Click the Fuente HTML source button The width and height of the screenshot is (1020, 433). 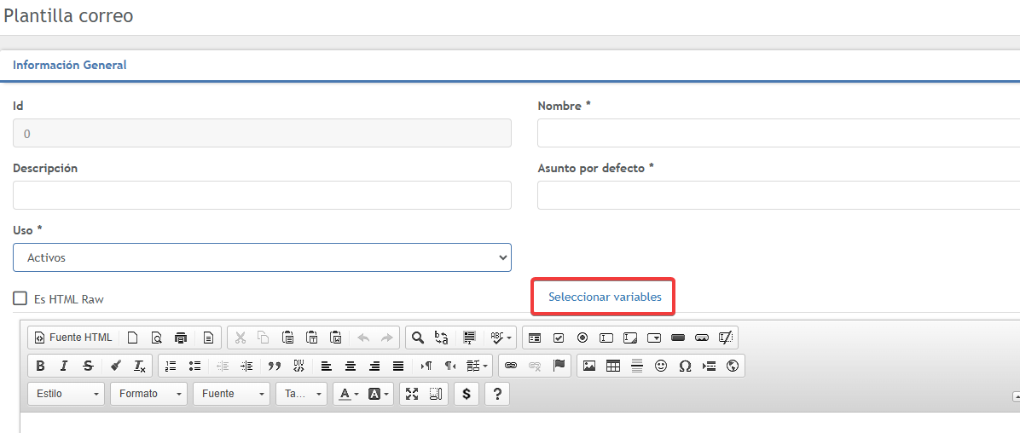pyautogui.click(x=72, y=338)
